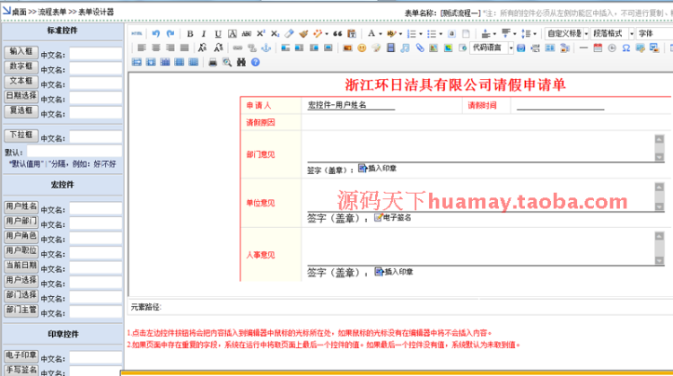
Task: Insert anchor with anchor icon
Action: [x=267, y=48]
